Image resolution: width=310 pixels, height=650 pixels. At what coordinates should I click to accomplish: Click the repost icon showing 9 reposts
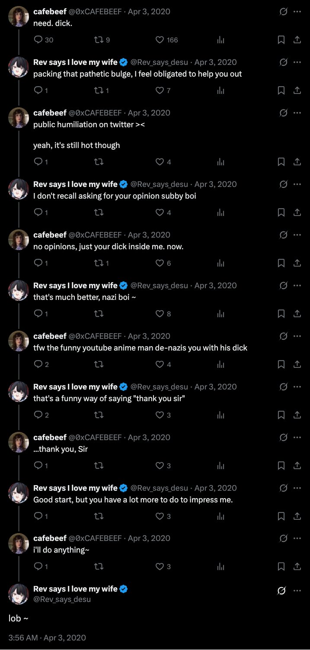pos(99,40)
